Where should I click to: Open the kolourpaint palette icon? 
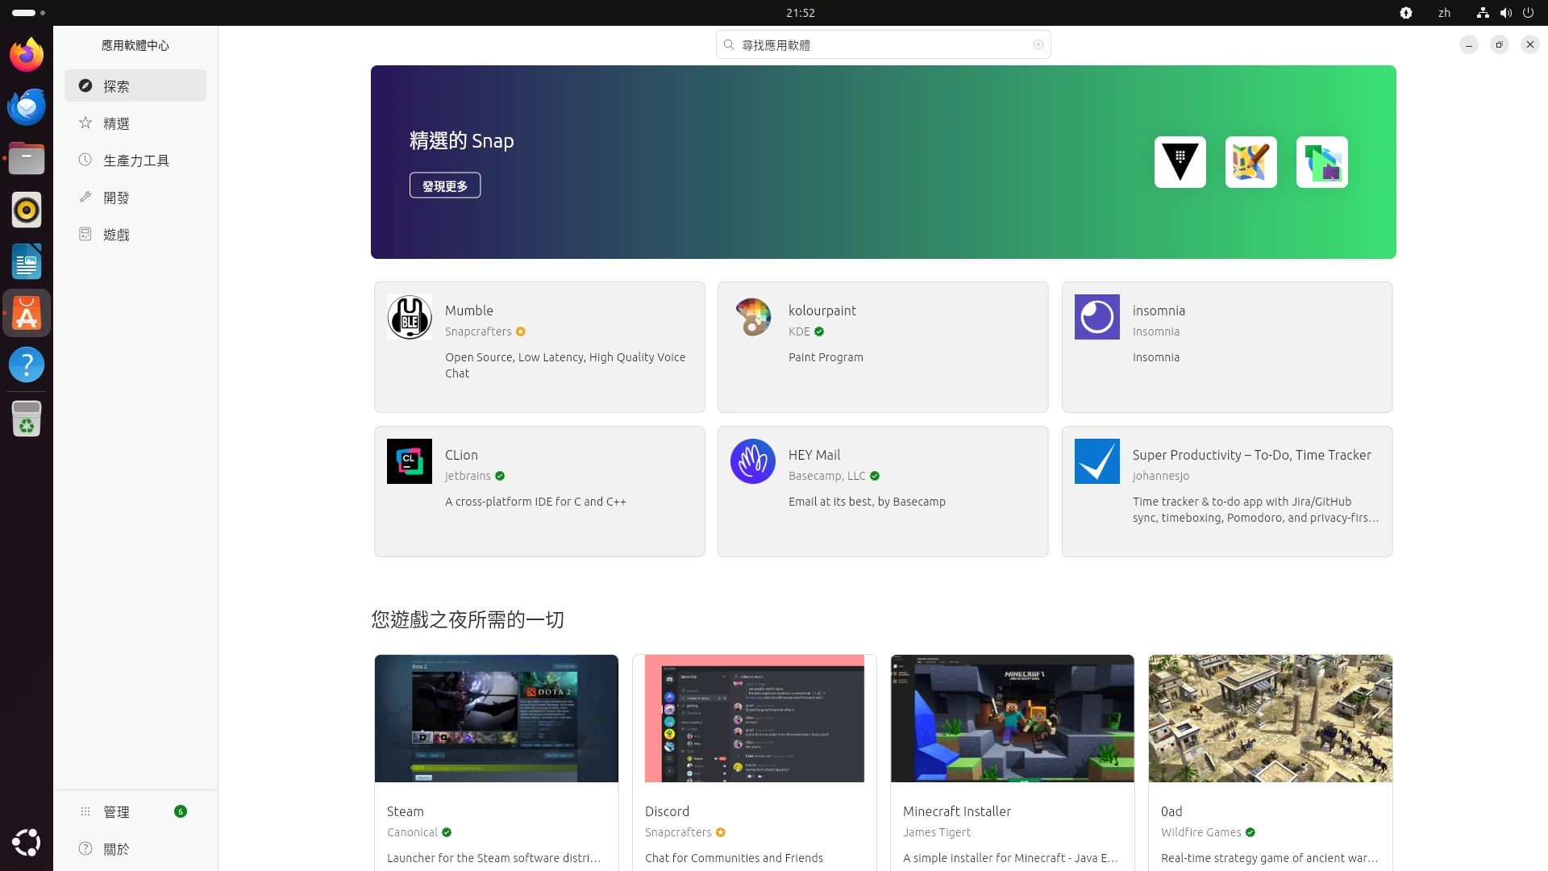pyautogui.click(x=753, y=317)
